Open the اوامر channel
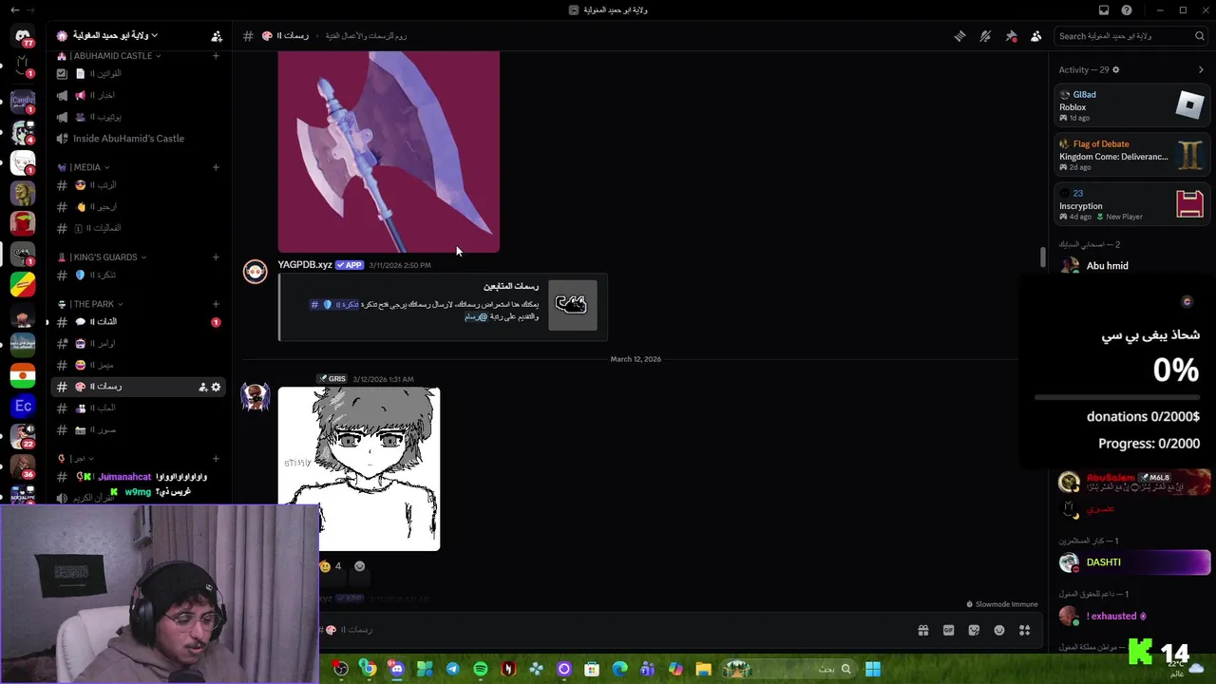Screen dimensions: 1216x684 coord(138,344)
